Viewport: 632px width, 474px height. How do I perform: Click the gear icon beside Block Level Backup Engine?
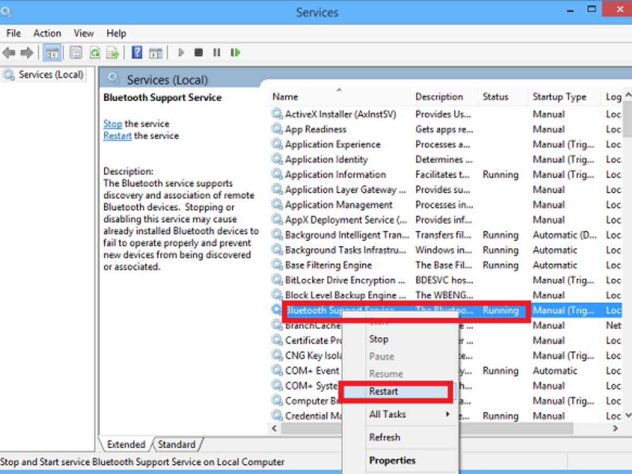point(276,295)
